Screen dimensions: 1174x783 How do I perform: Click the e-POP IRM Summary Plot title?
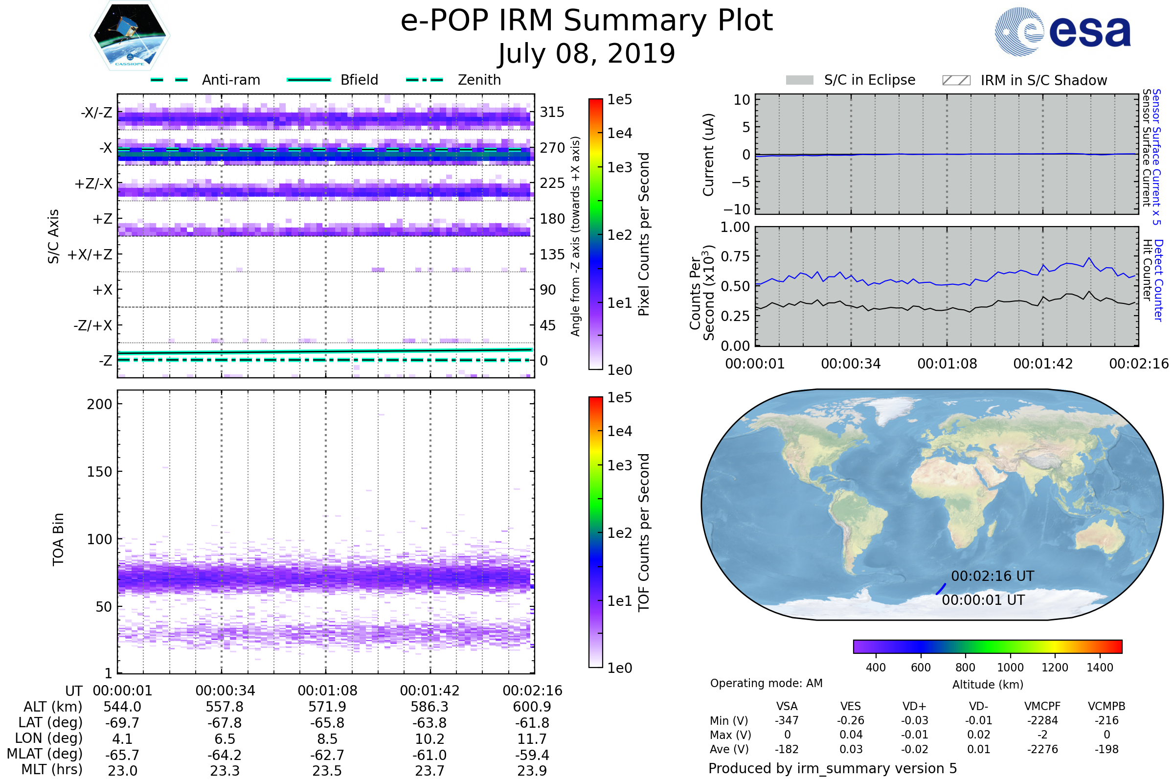(587, 21)
